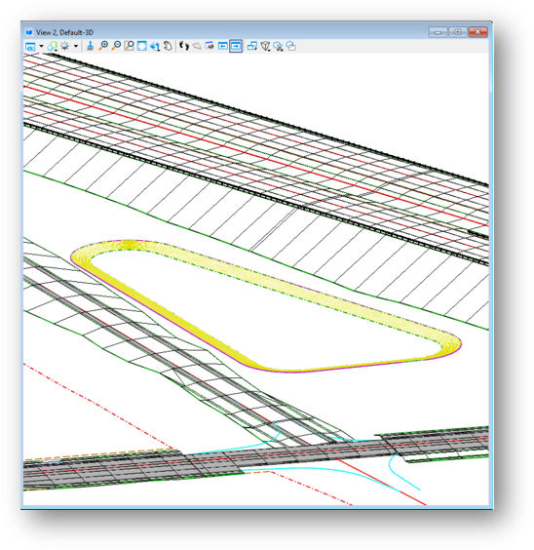
Task: Click the View 2 window title bar
Action: 224,32
